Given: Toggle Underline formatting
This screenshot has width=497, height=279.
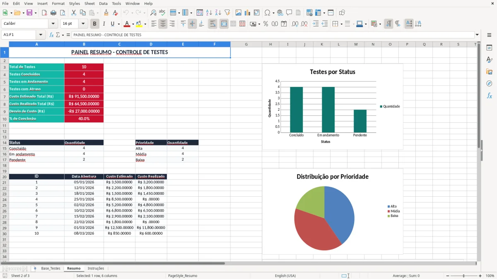Looking at the screenshot, I should pos(112,24).
